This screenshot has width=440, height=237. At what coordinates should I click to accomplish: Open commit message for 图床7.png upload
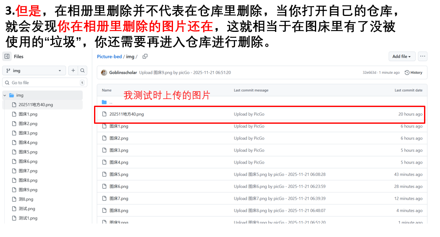(280, 198)
